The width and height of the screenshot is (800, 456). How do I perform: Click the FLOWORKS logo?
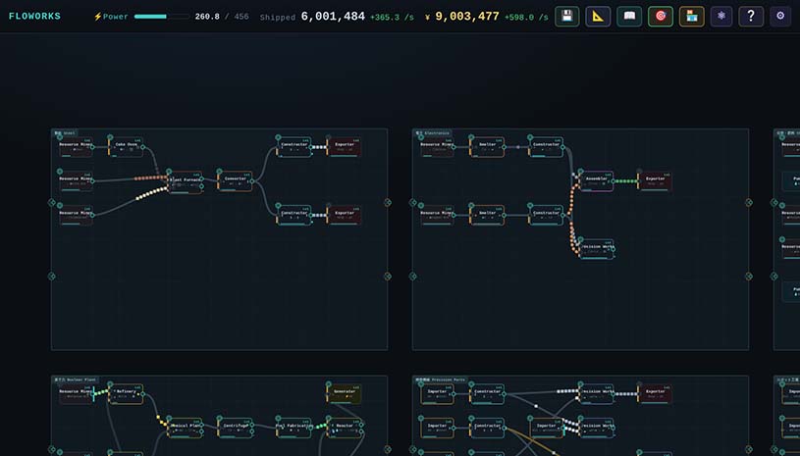click(34, 17)
